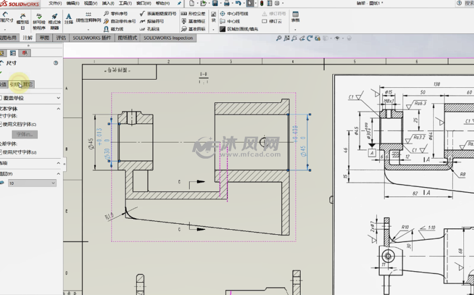
Task: Open the 工具(T) menu
Action: 125,3
